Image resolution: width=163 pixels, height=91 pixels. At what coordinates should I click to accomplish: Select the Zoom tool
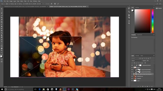click(2, 51)
